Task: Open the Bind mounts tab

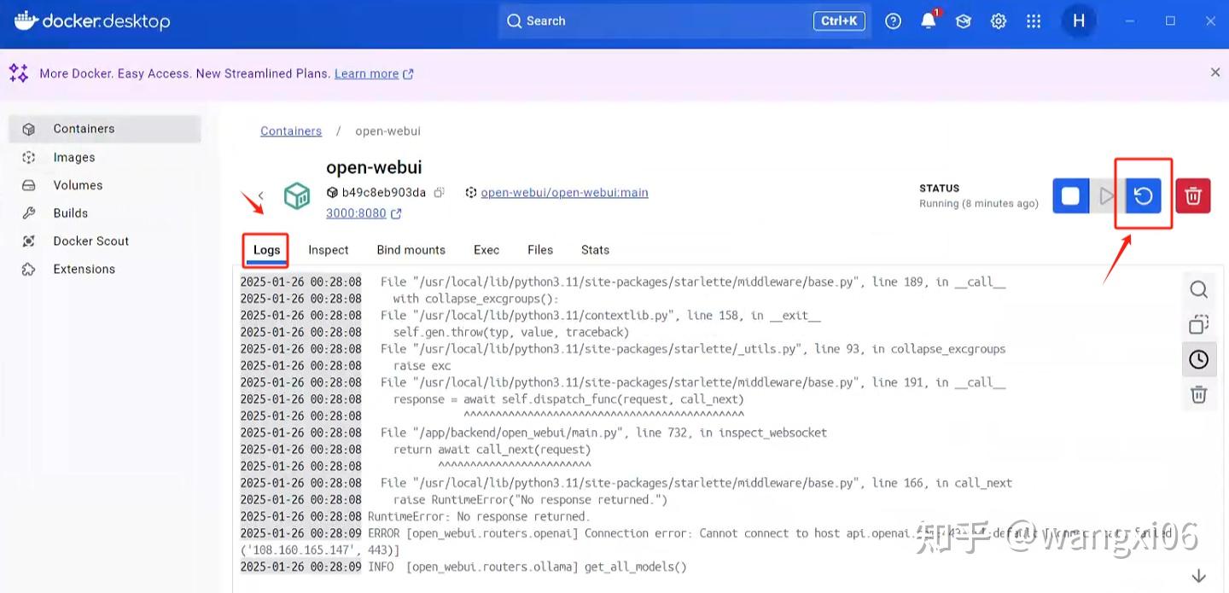Action: pyautogui.click(x=411, y=249)
